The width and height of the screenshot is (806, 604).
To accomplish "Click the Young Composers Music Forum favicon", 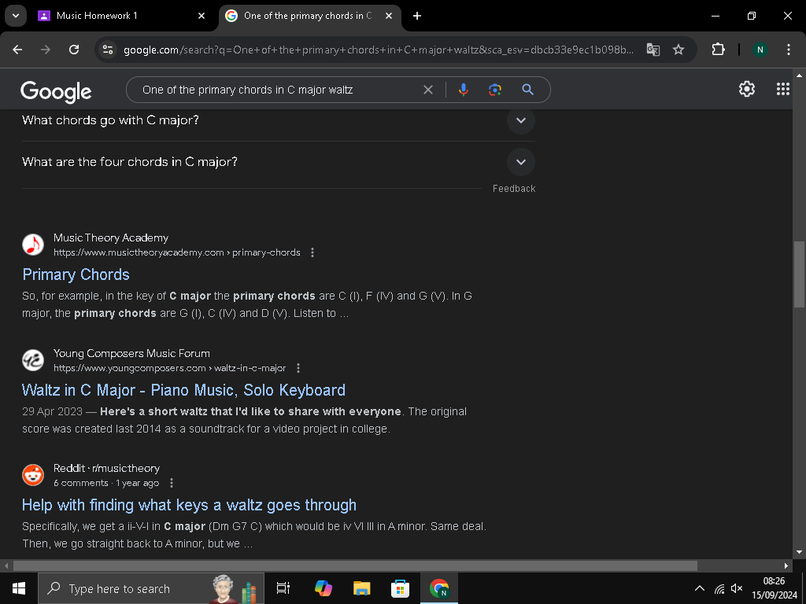I will tap(33, 360).
